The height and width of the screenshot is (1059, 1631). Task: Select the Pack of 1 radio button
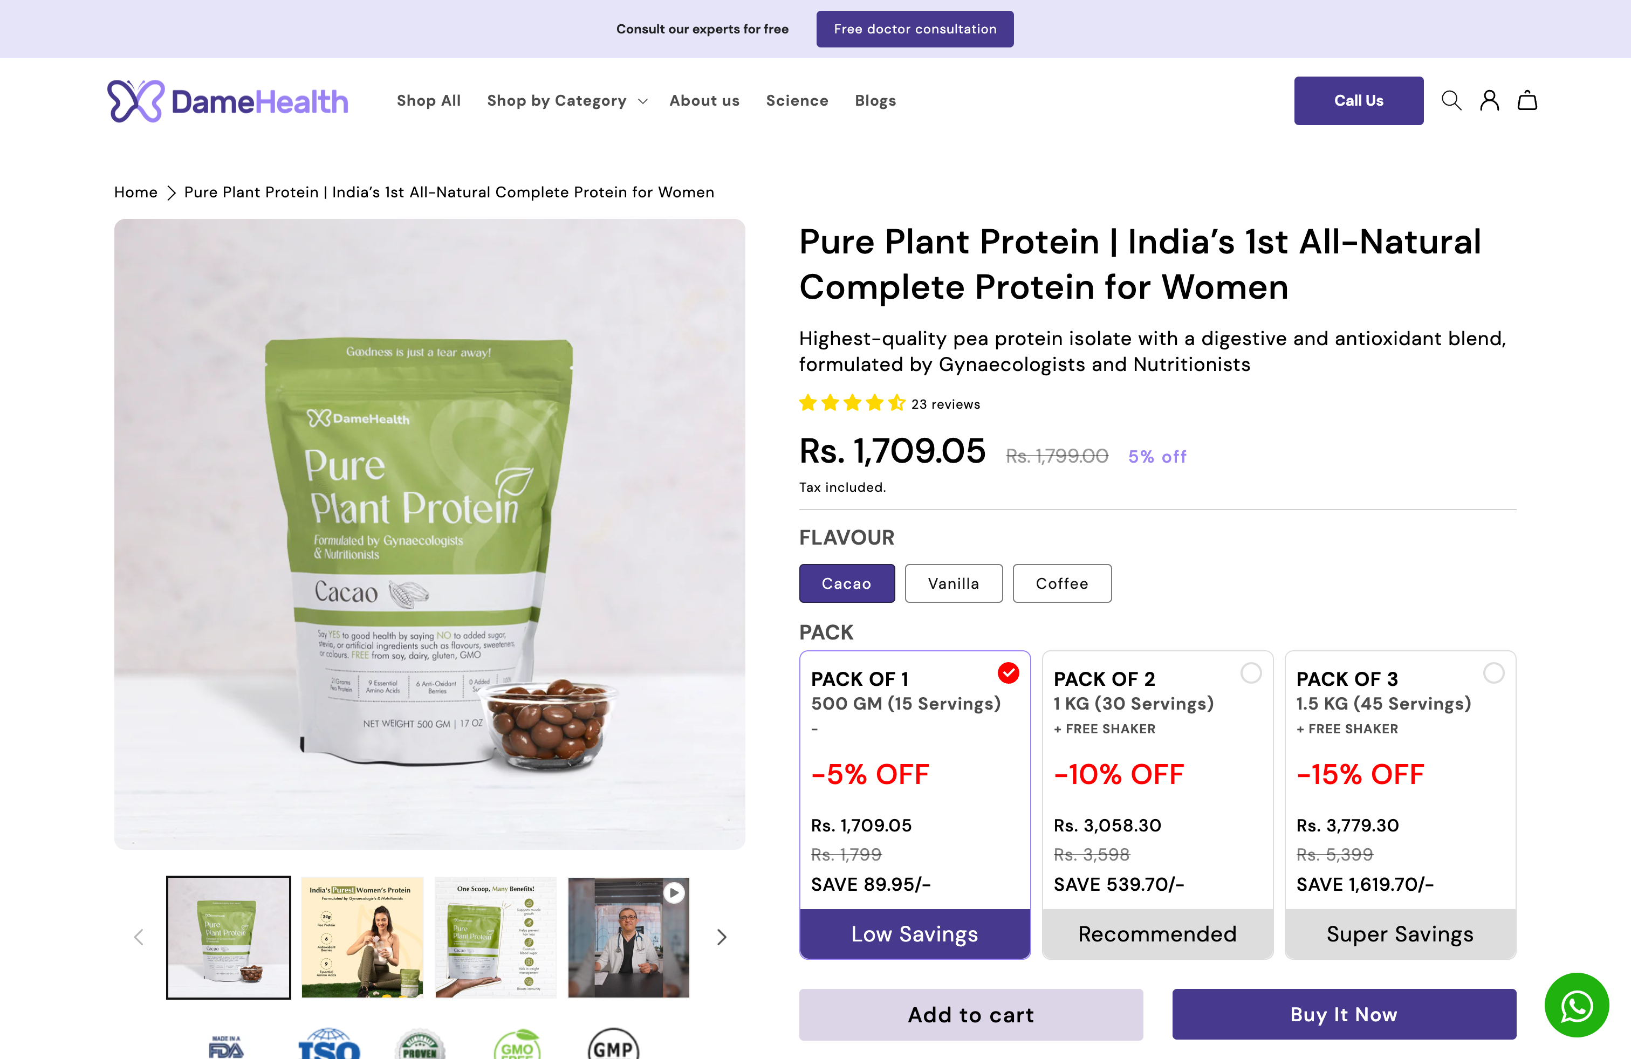(x=1008, y=673)
